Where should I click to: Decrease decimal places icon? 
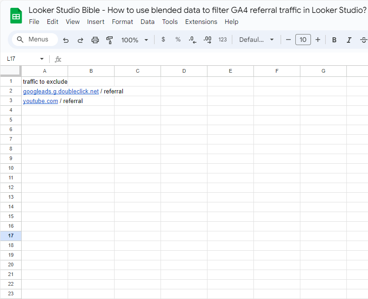192,40
